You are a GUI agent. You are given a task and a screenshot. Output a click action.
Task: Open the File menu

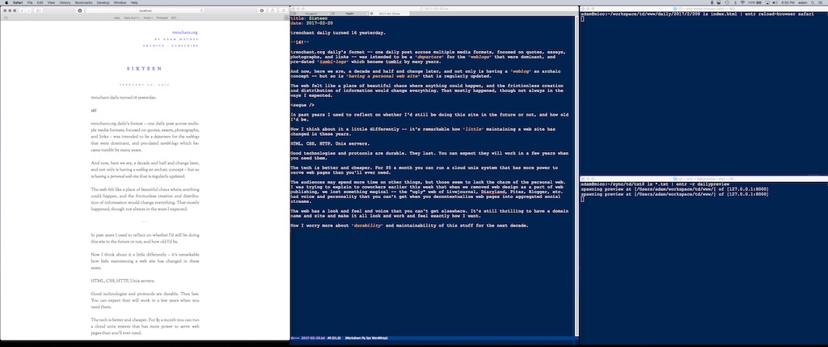(x=30, y=2)
